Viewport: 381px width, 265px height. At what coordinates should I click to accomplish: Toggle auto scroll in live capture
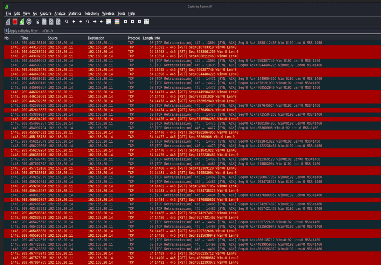[x=108, y=21]
